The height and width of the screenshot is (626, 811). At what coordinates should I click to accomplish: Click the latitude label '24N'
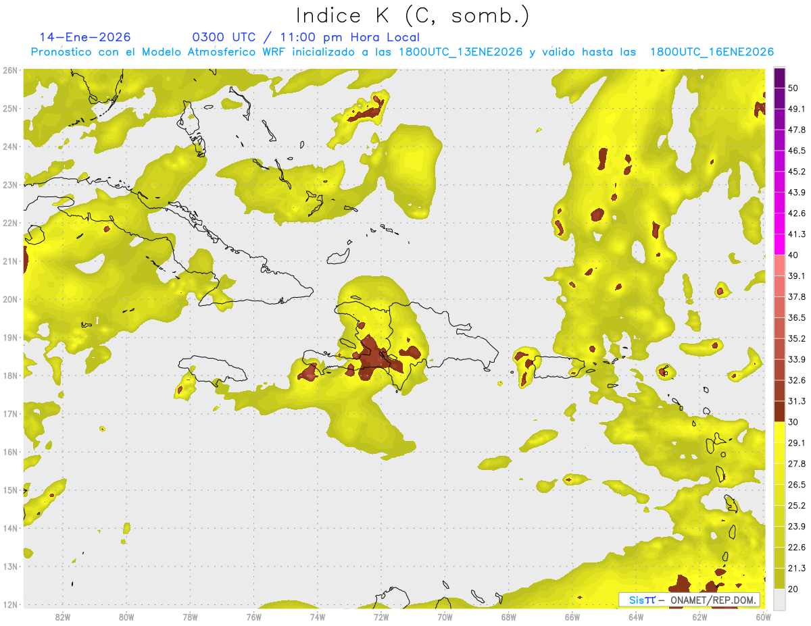[10, 147]
